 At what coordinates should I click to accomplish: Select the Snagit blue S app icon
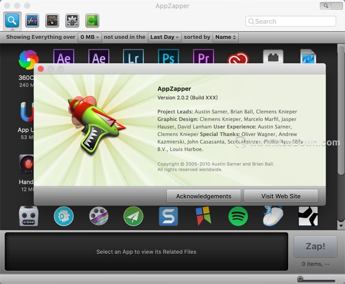[168, 216]
